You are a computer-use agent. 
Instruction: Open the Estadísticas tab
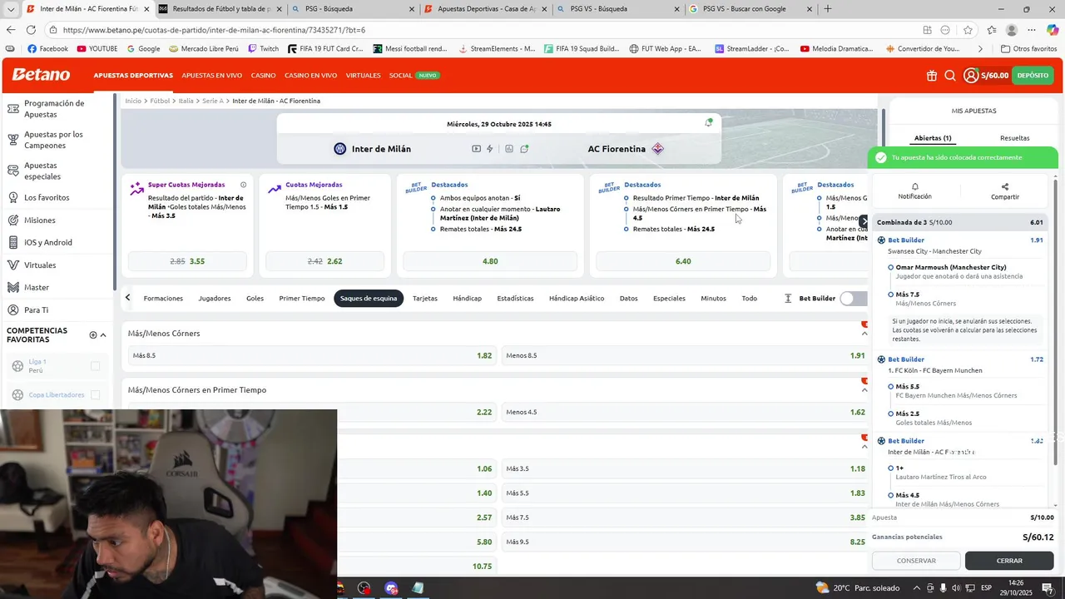[515, 299]
